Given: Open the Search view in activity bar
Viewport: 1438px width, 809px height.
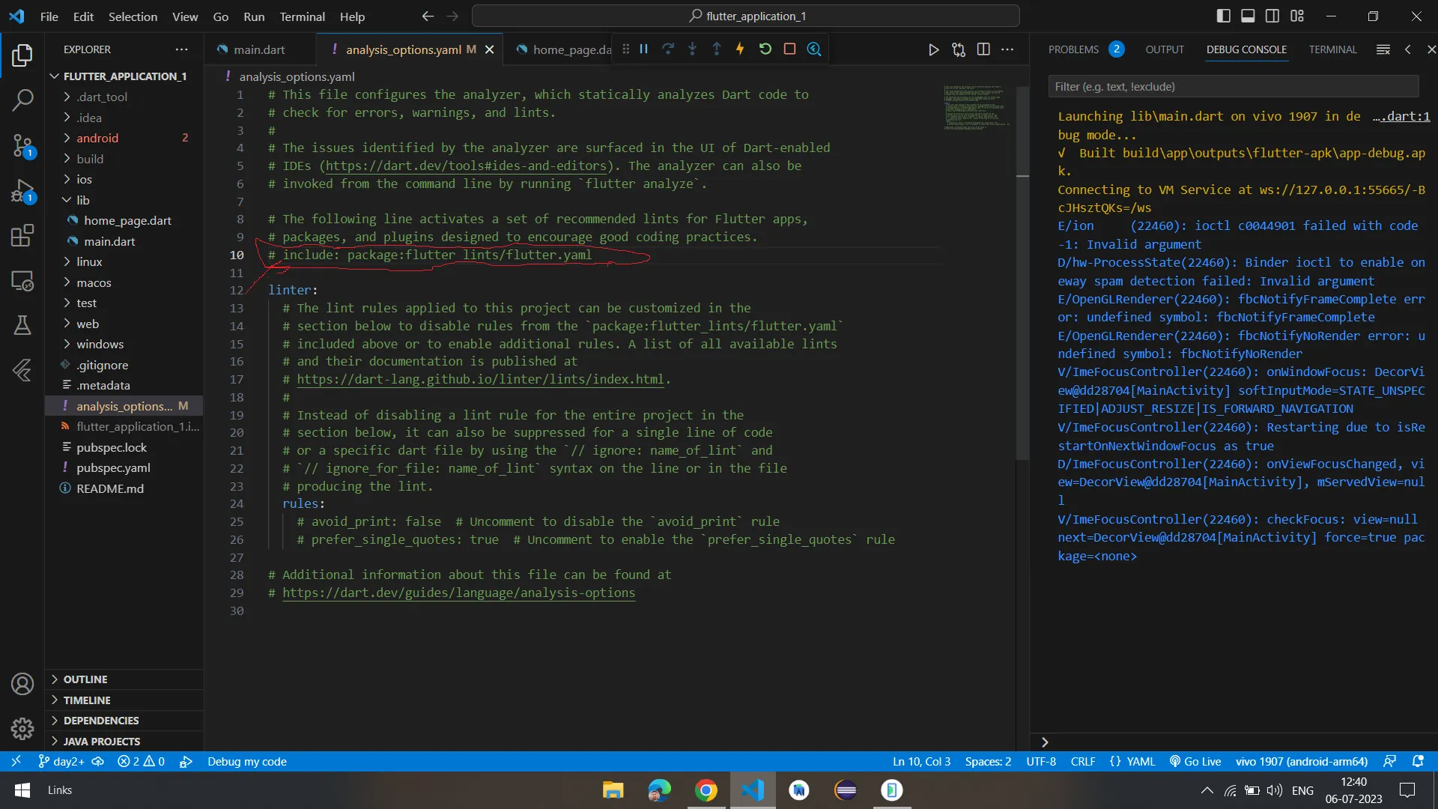Looking at the screenshot, I should (x=22, y=99).
